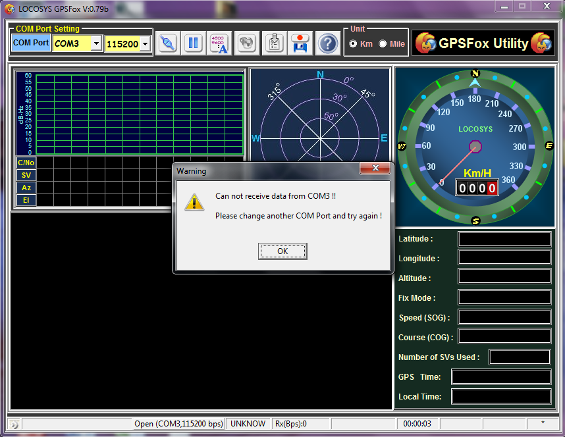
Task: Pause the data stream with the pause button
Action: [x=193, y=43]
